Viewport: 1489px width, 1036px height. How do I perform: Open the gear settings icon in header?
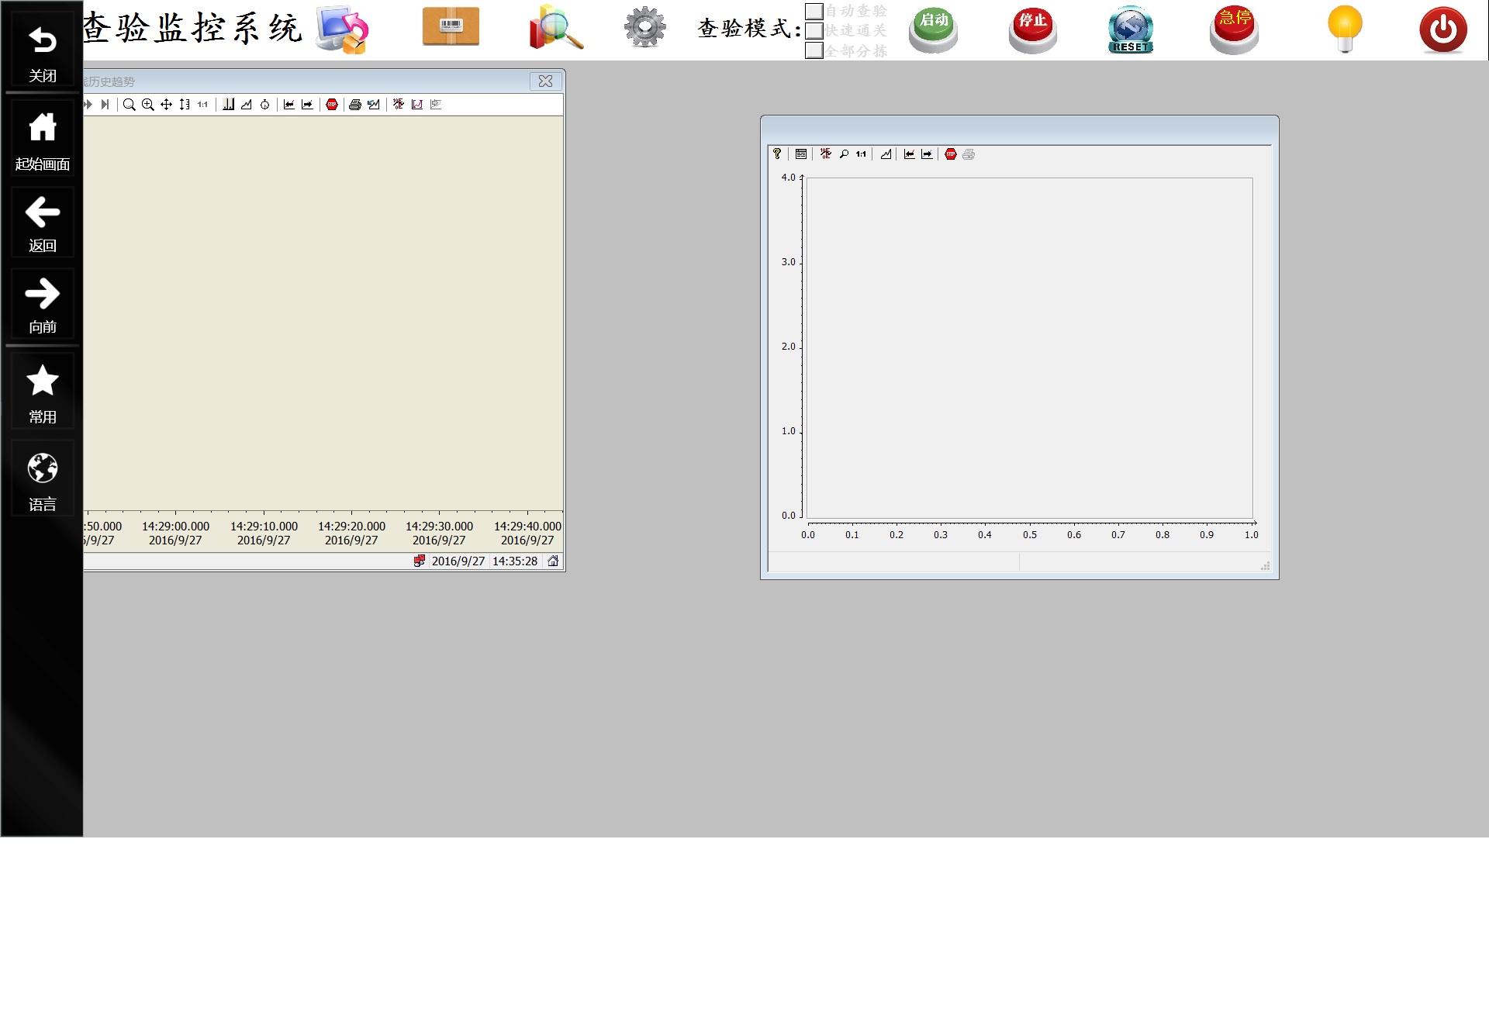click(x=644, y=27)
